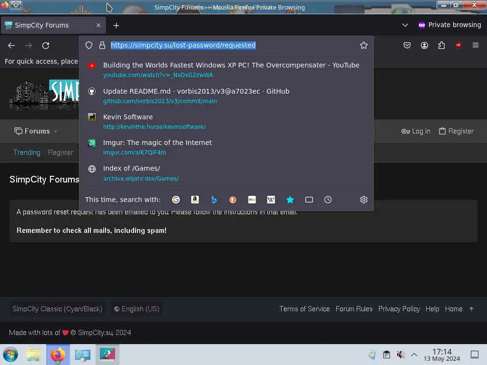Image resolution: width=487 pixels, height=365 pixels.
Task: Open search settings gear
Action: pos(364,200)
